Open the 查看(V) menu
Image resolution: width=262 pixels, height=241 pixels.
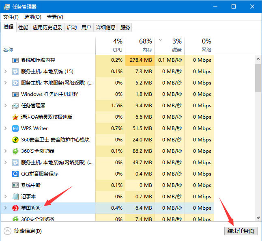pyautogui.click(x=55, y=17)
